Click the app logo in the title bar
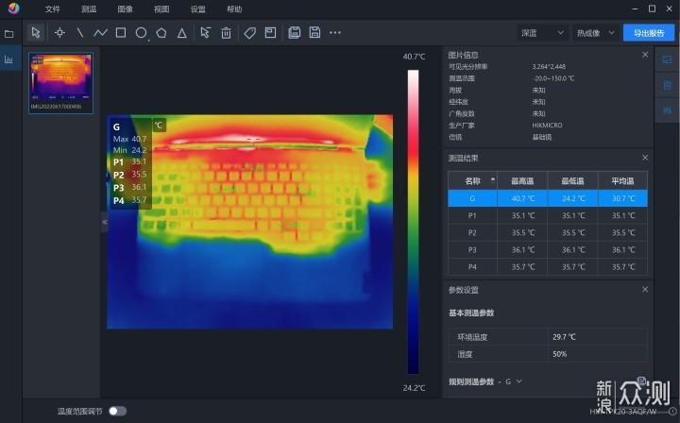This screenshot has width=680, height=423. 14,8
